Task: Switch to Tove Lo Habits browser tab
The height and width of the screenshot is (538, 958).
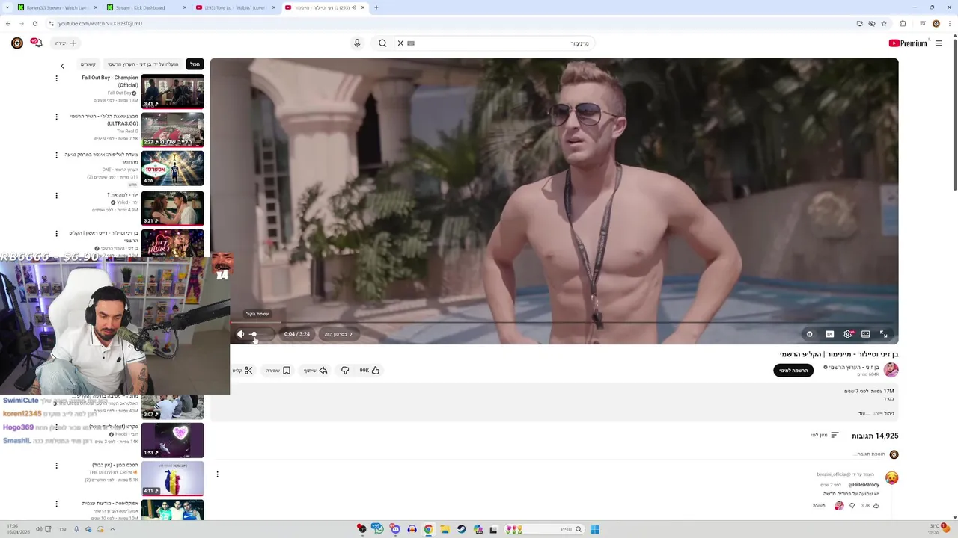Action: pyautogui.click(x=235, y=7)
